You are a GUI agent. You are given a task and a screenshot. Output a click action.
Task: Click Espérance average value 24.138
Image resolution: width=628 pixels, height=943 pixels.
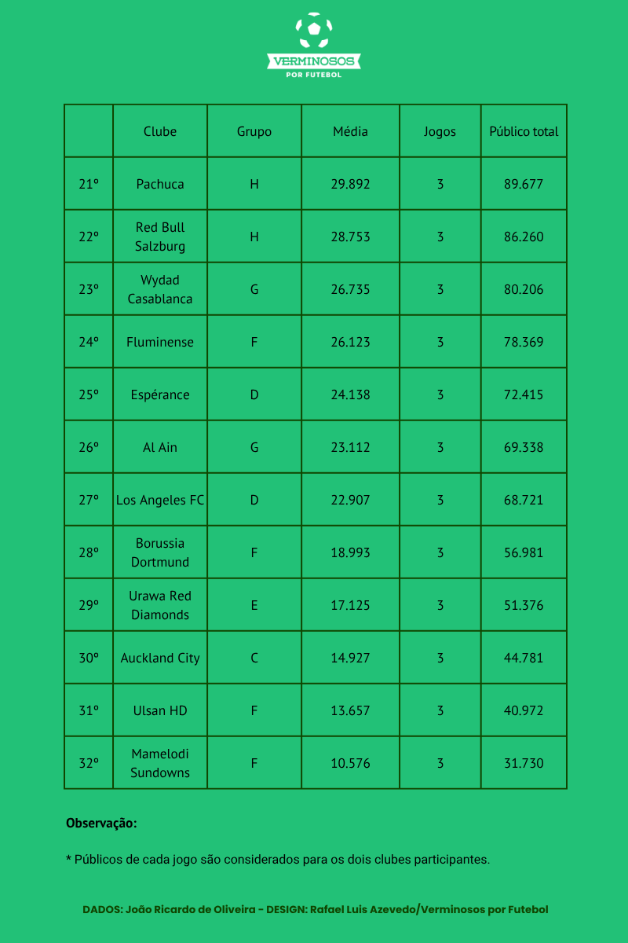click(x=350, y=394)
